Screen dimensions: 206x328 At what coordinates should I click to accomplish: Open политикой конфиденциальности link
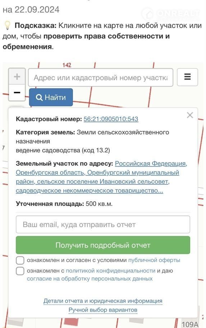pyautogui.click(x=111, y=271)
